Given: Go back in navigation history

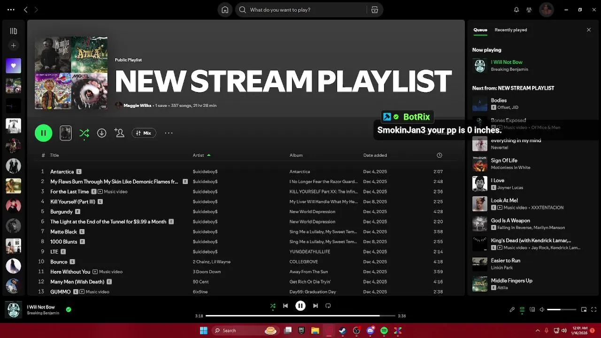Looking at the screenshot, I should (x=26, y=9).
